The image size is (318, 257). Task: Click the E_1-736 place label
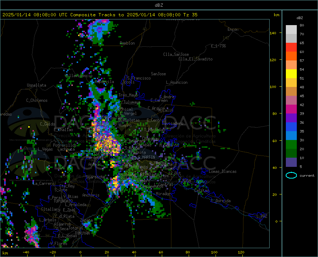218,46
